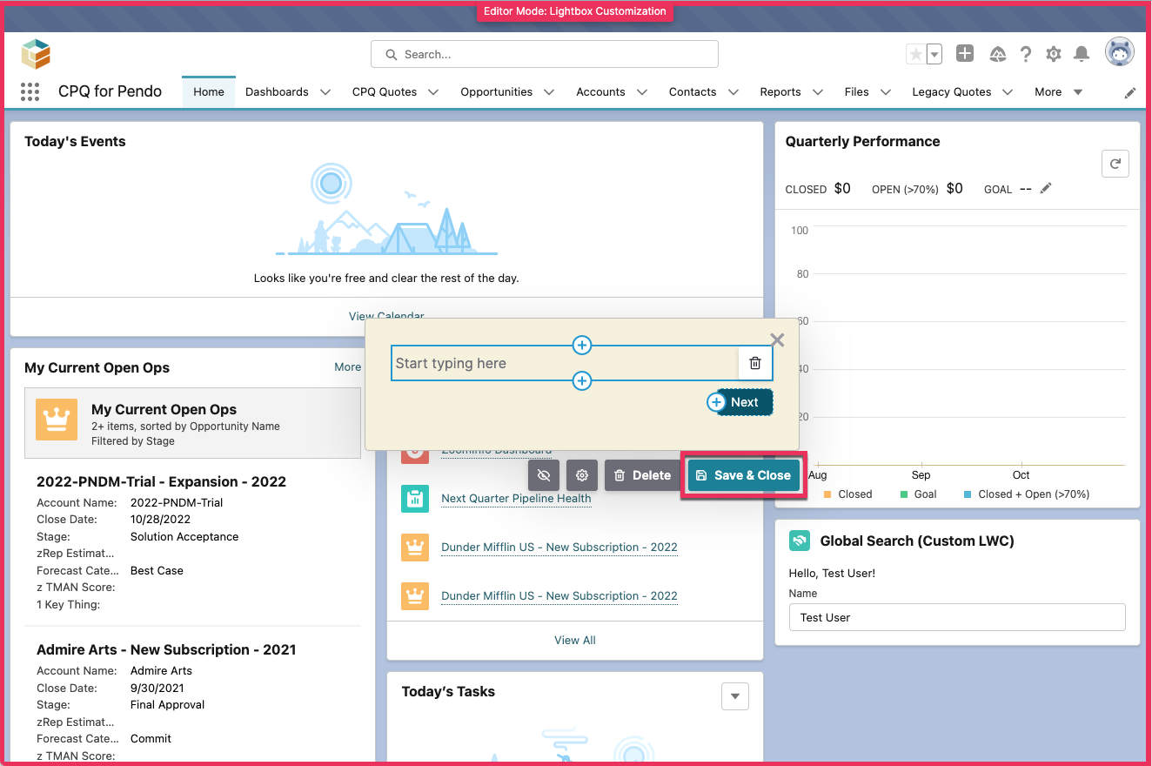The image size is (1152, 766).
Task: Open the Contacts tab
Action: (693, 91)
